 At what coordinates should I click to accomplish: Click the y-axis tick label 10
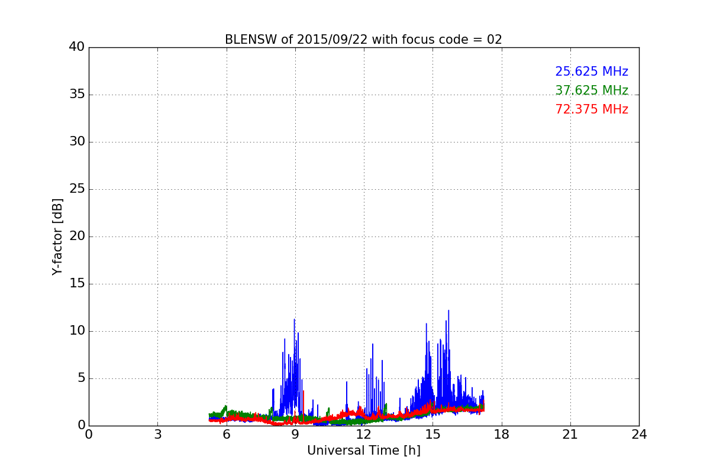(x=77, y=331)
